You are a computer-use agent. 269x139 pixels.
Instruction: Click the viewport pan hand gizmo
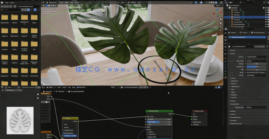tap(221, 23)
